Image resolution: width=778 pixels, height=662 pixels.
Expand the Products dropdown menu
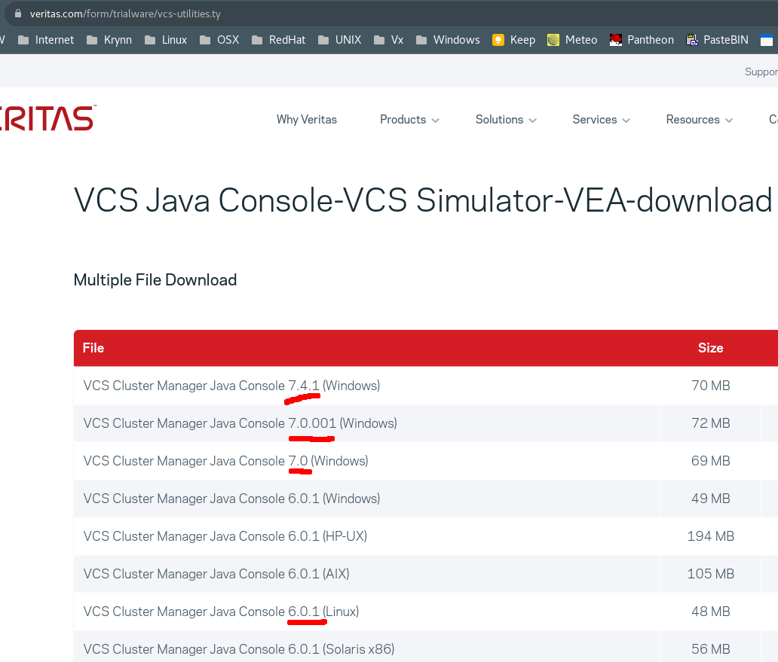[409, 120]
